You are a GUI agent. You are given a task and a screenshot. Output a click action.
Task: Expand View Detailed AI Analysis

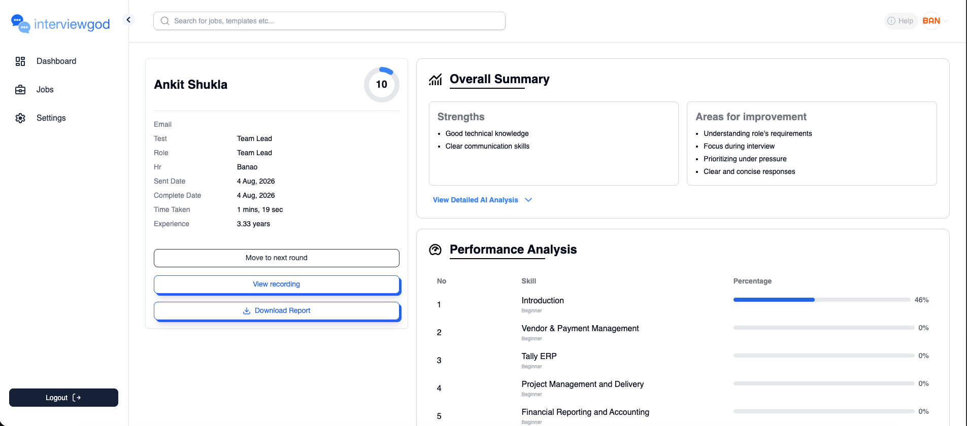pos(482,200)
